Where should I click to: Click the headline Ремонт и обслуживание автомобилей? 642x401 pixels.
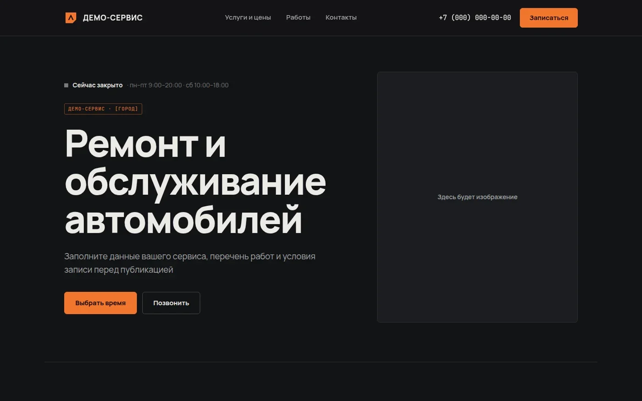point(195,182)
